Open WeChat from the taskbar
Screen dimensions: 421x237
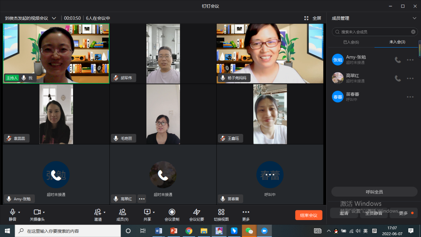[x=249, y=231]
